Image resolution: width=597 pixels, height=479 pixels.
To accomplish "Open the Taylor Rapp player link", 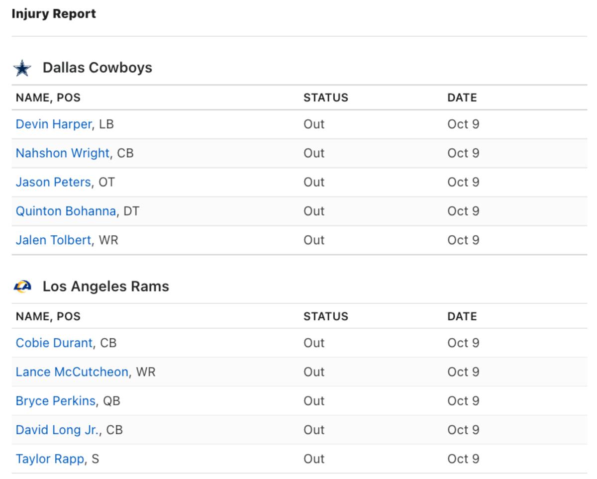I will pos(50,459).
